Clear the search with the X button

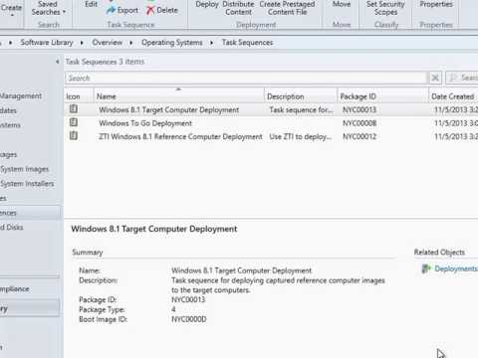(435, 79)
